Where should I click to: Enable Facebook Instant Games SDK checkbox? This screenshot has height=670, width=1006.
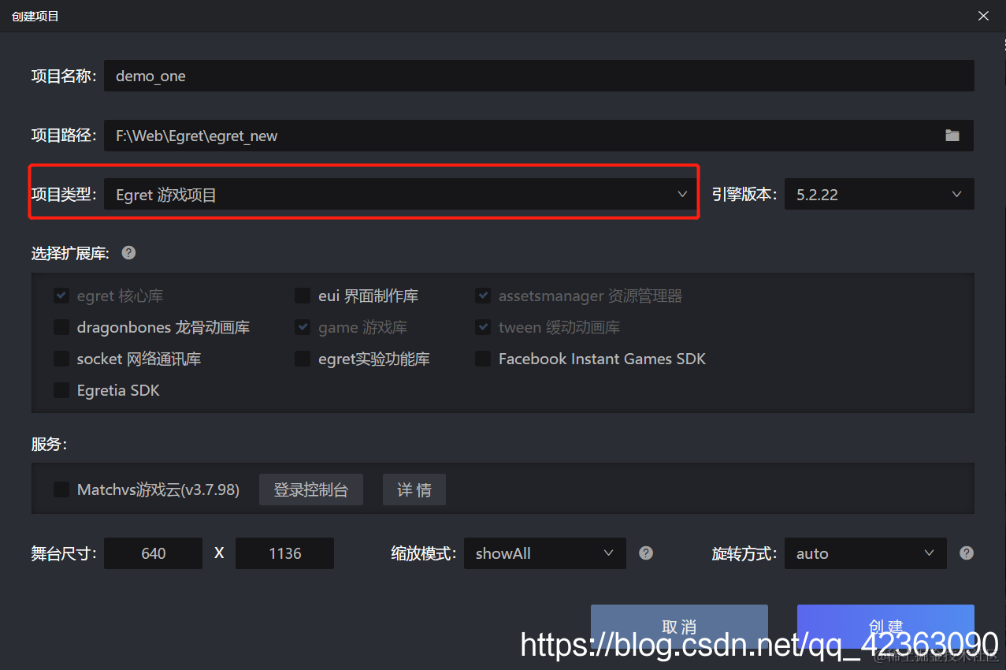(x=483, y=359)
